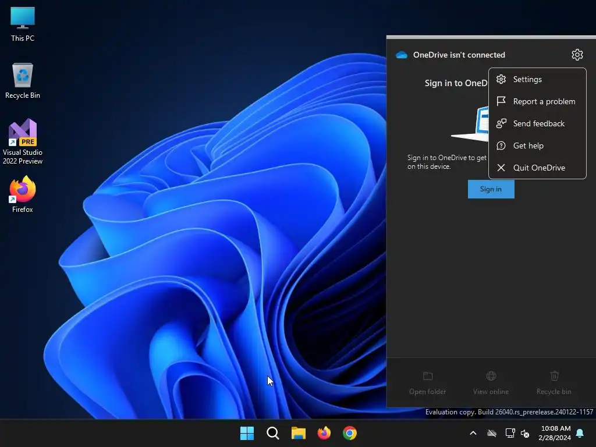
Task: Open the Windows Start menu
Action: coord(247,433)
